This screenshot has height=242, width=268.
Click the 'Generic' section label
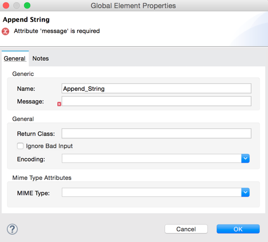tap(23, 74)
